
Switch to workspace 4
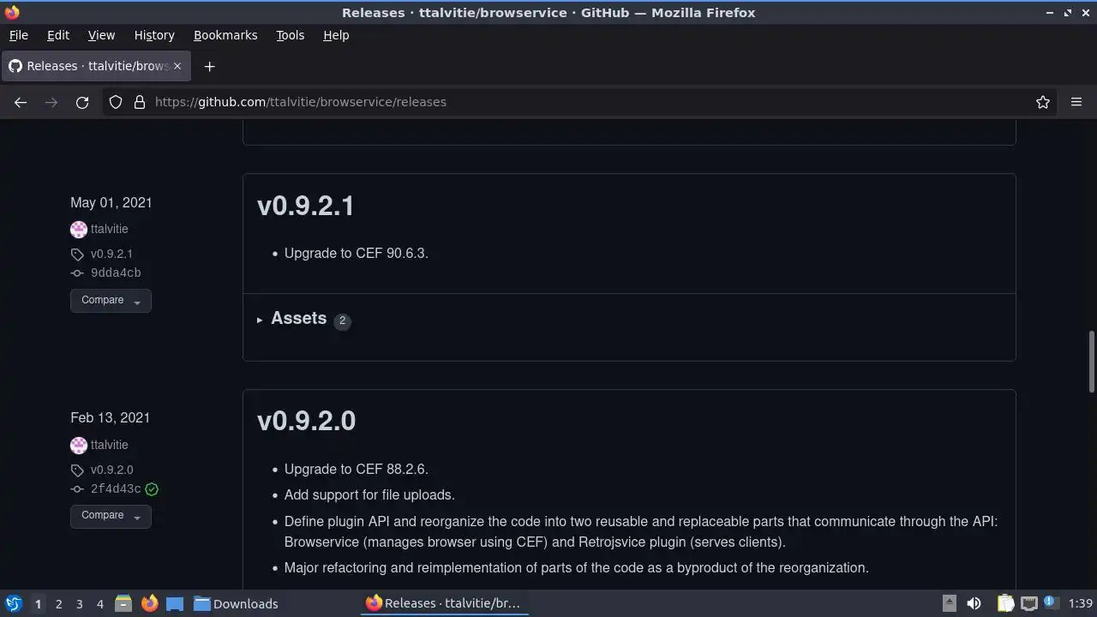pos(99,603)
